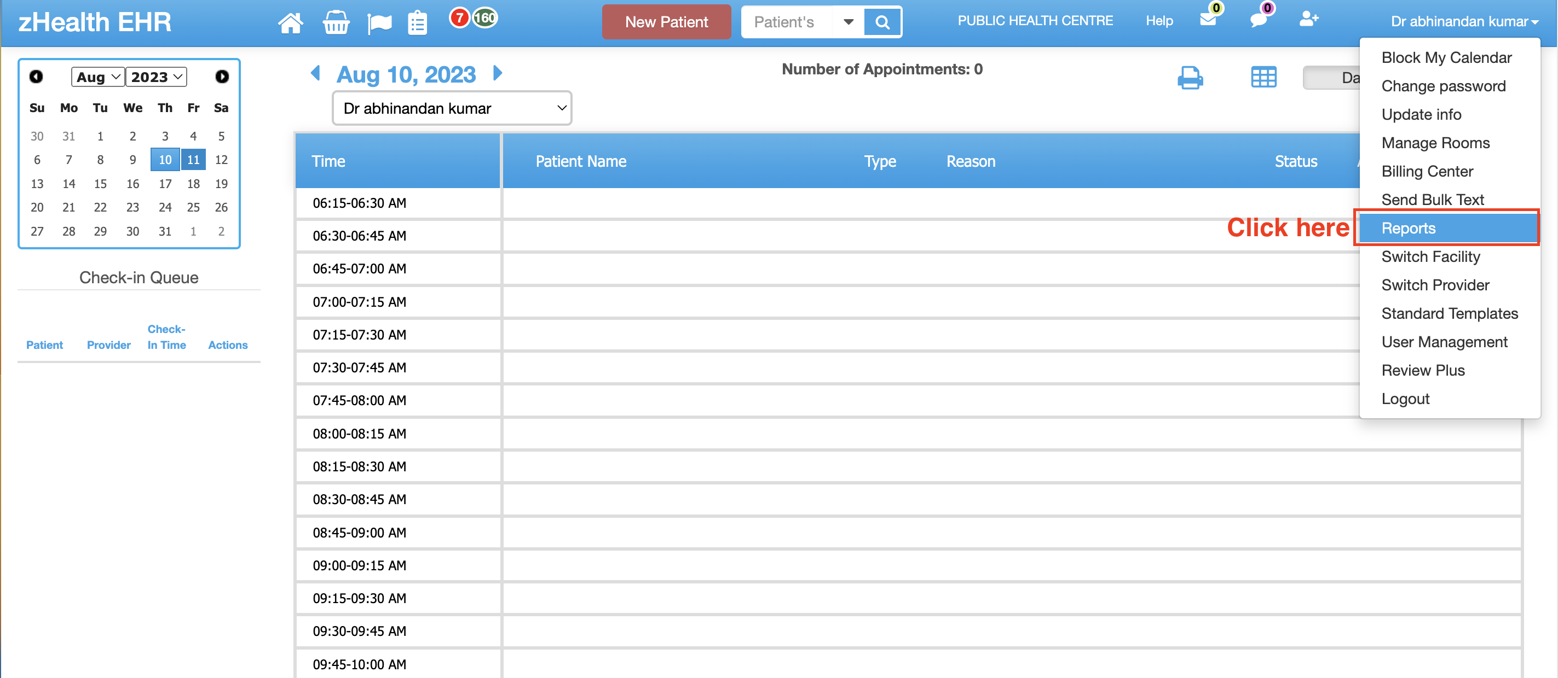Print the appointment schedule
Image resolution: width=1558 pixels, height=678 pixels.
click(1190, 77)
